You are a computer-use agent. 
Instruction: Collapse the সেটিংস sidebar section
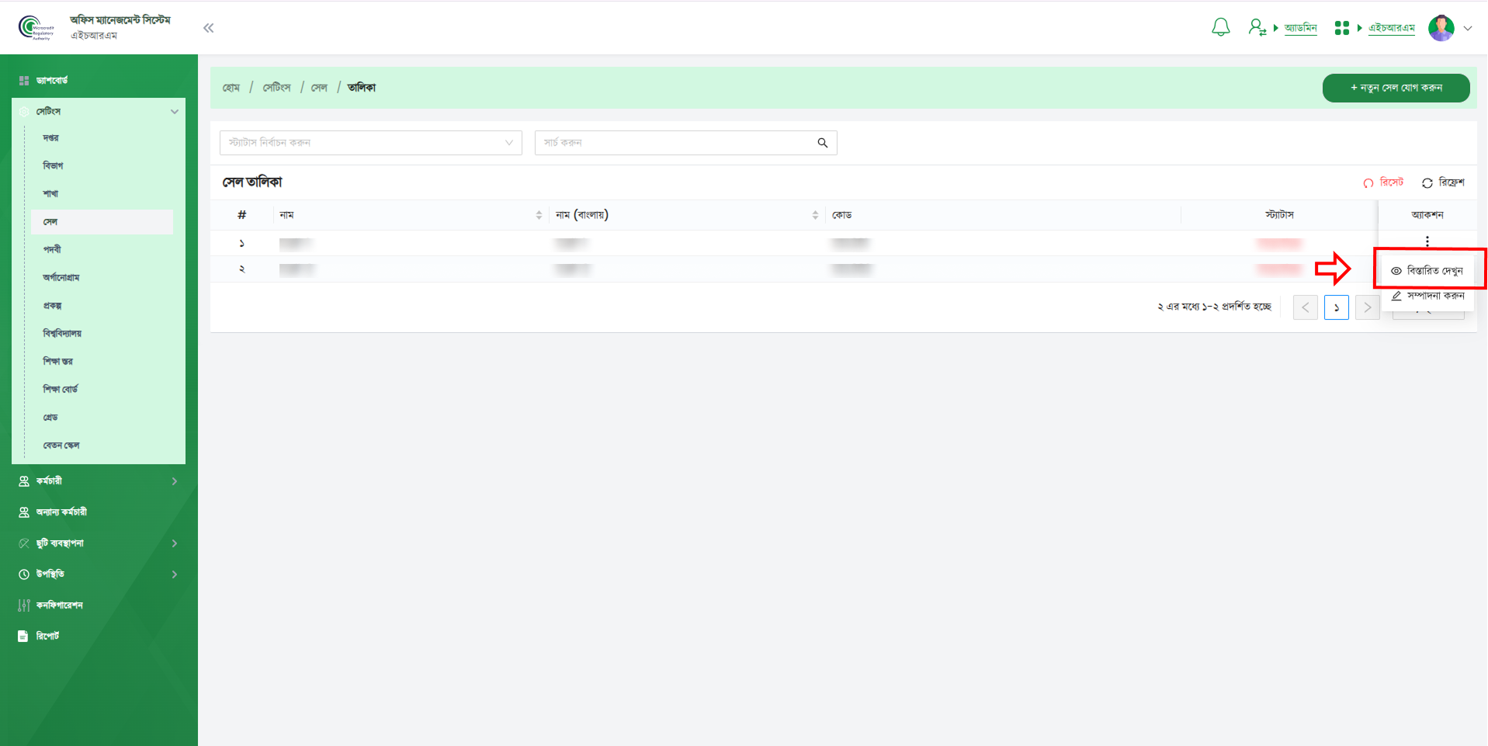coord(174,112)
